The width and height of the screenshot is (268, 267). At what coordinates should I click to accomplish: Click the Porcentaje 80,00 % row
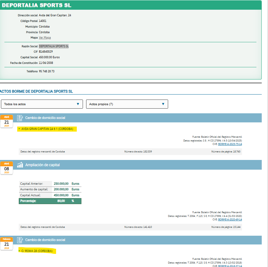[x=50, y=201]
